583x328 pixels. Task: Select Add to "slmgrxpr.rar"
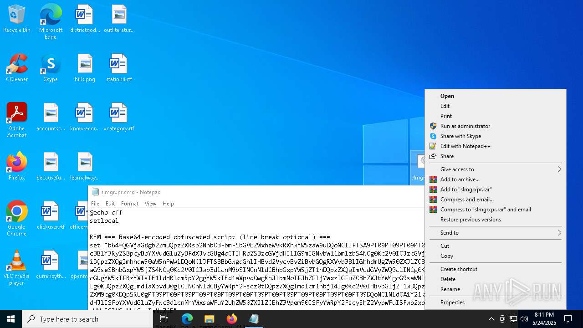coord(495,190)
